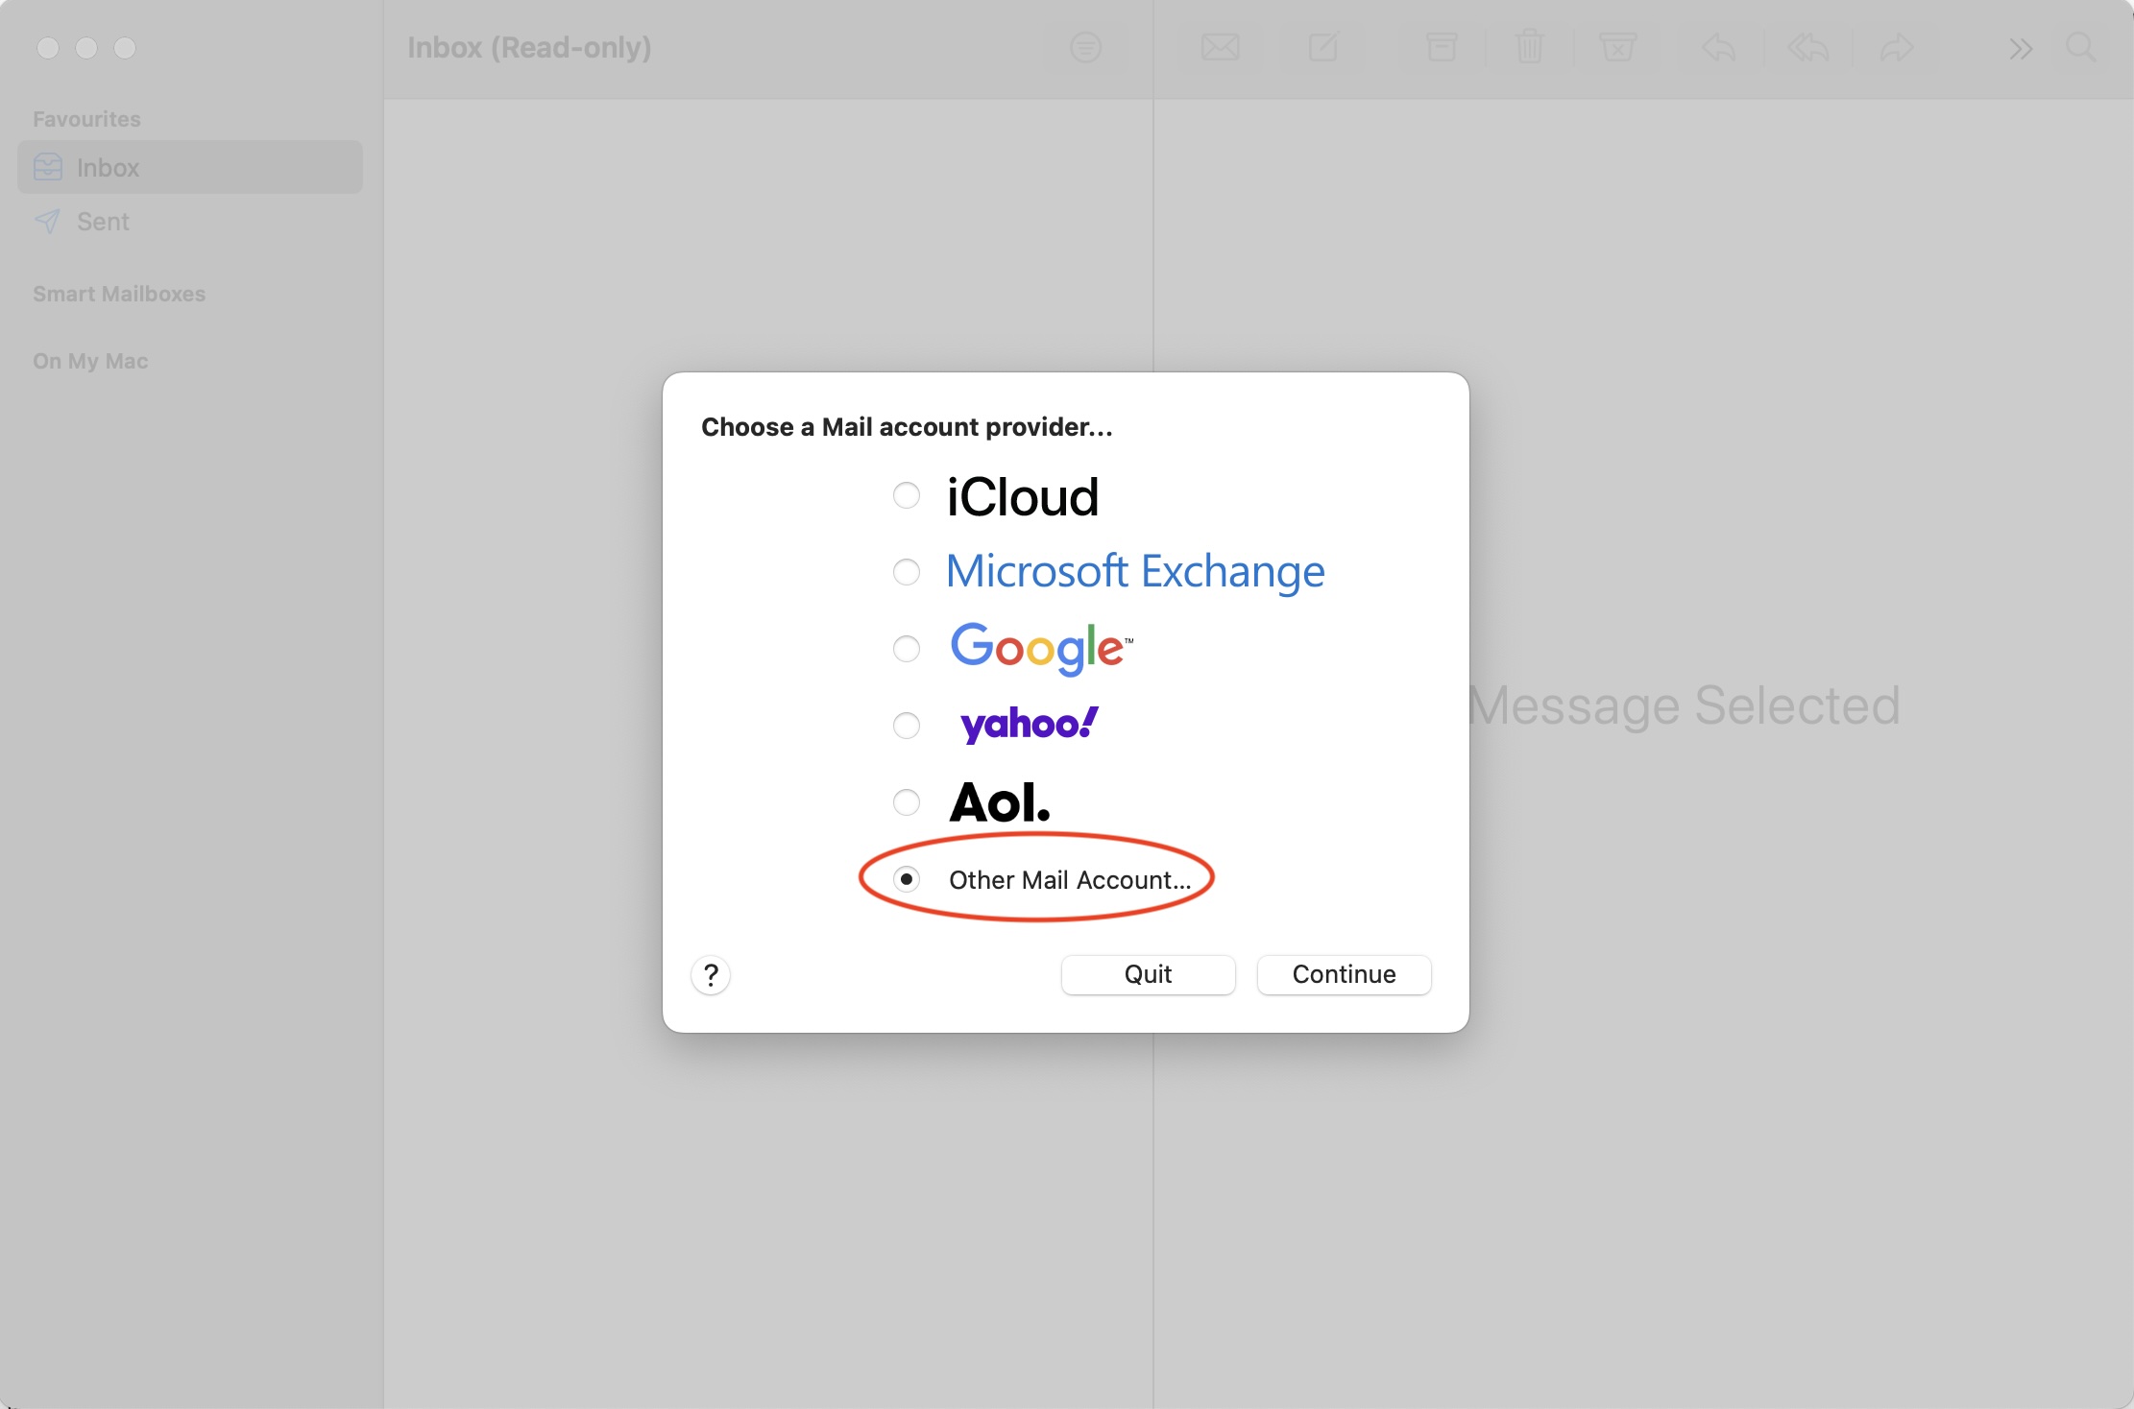Click the Smart Mailboxes section header

coord(119,294)
